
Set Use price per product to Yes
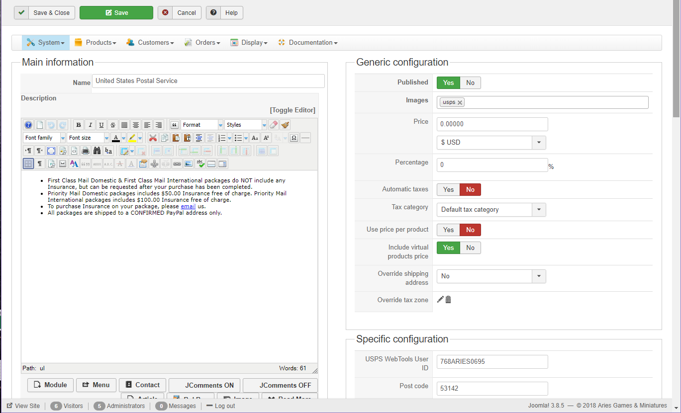[x=448, y=230]
